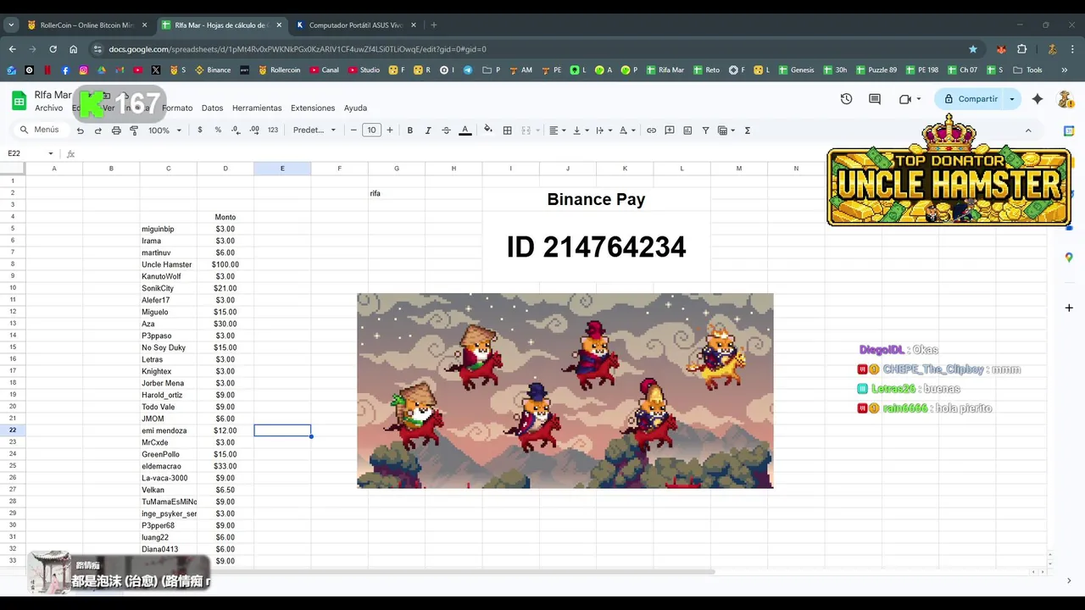
Task: Insert a link with the chain icon
Action: click(x=651, y=130)
